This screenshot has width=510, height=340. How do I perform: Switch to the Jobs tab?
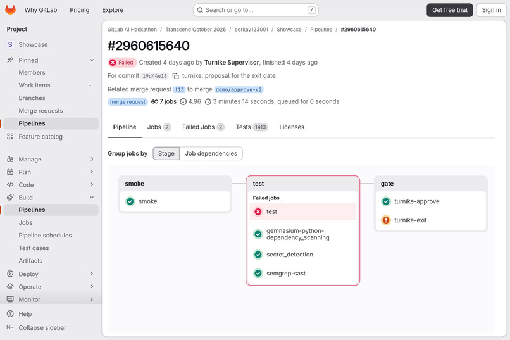159,127
